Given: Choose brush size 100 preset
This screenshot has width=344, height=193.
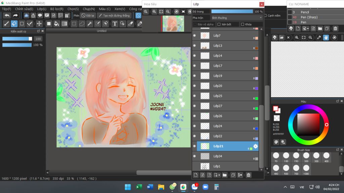Looking at the screenshot, I should click(x=286, y=157).
